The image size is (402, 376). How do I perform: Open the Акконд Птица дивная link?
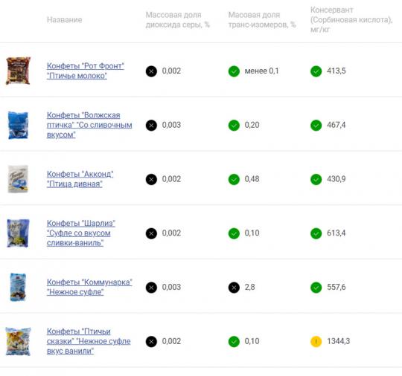[x=80, y=179]
